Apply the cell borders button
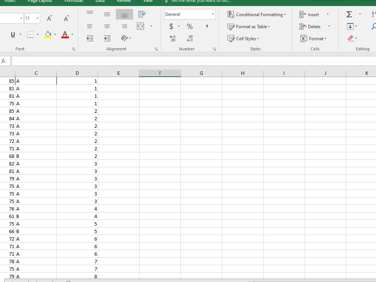Image resolution: width=376 pixels, height=282 pixels. pos(30,35)
